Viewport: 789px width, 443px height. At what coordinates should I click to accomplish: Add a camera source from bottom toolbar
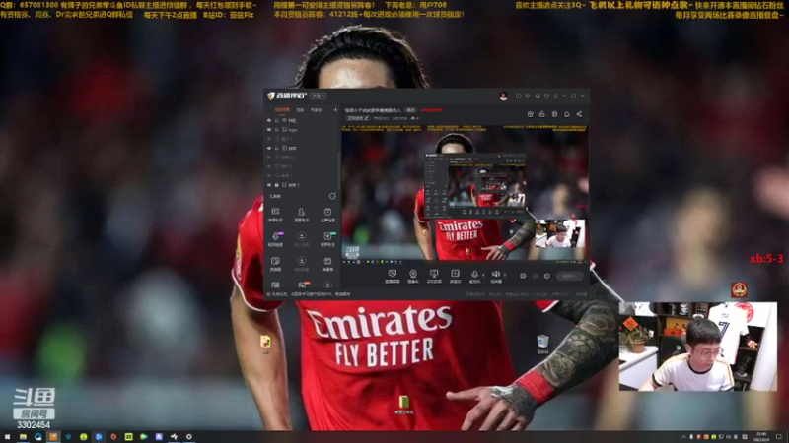click(413, 277)
